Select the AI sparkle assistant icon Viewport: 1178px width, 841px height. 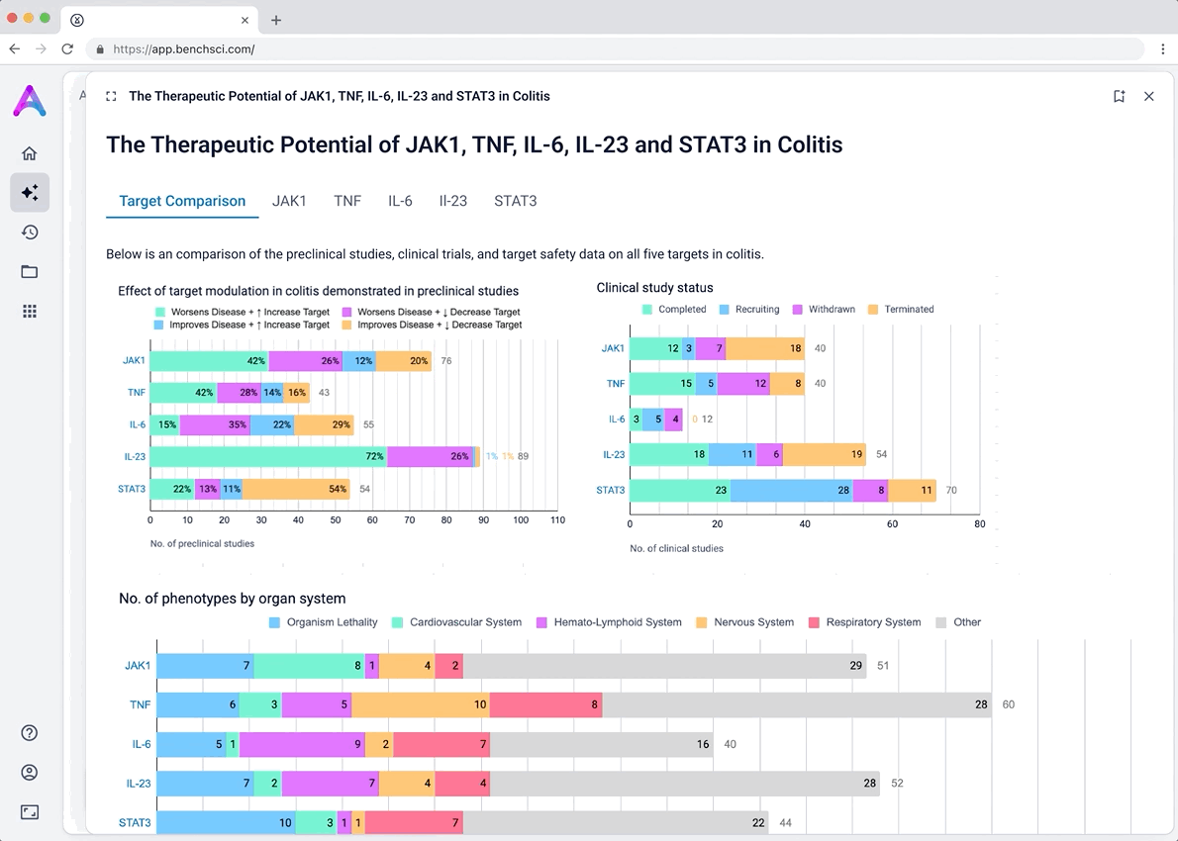pyautogui.click(x=30, y=193)
